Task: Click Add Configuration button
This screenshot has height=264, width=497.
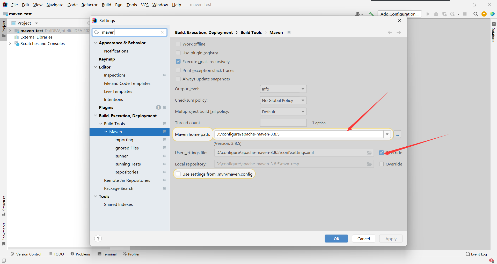Action: [x=399, y=14]
